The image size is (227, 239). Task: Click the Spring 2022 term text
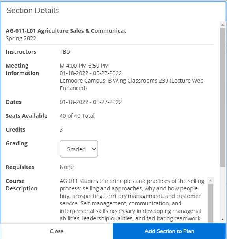(21, 38)
